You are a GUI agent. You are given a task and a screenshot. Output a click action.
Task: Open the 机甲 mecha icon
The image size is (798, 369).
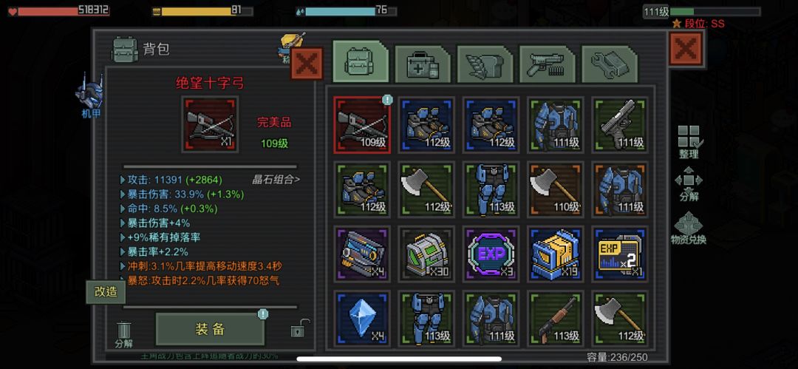(91, 96)
